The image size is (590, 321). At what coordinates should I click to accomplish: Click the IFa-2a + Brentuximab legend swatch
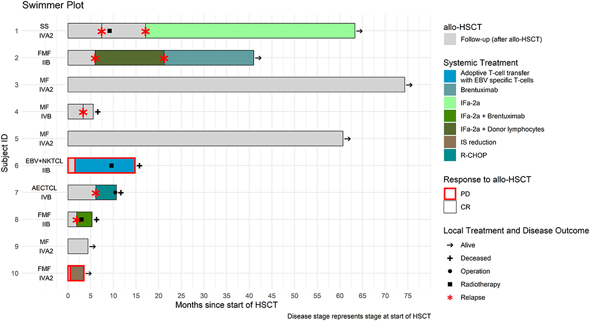tap(450, 116)
